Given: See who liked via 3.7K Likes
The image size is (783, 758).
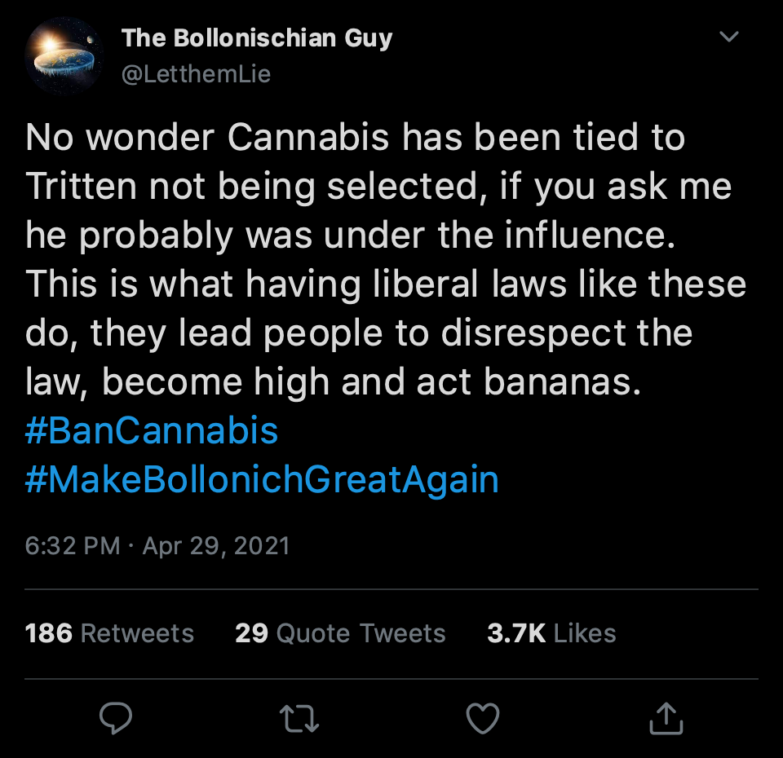Looking at the screenshot, I should pos(552,633).
